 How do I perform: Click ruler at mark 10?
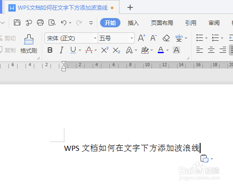pos(147,65)
